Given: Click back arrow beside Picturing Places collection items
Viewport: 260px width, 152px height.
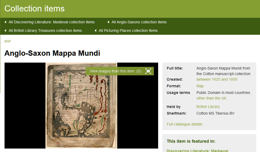Looking at the screenshot, I should 95,31.
